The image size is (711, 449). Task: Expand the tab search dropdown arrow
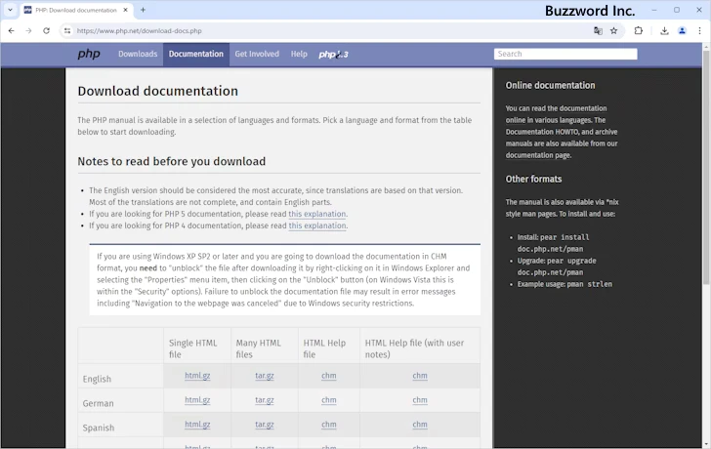(10, 10)
